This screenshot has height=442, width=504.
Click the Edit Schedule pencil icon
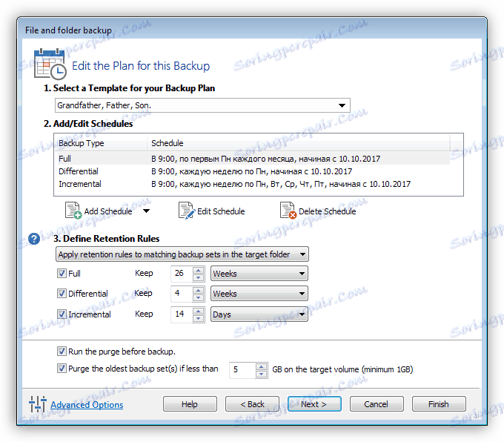coord(187,211)
